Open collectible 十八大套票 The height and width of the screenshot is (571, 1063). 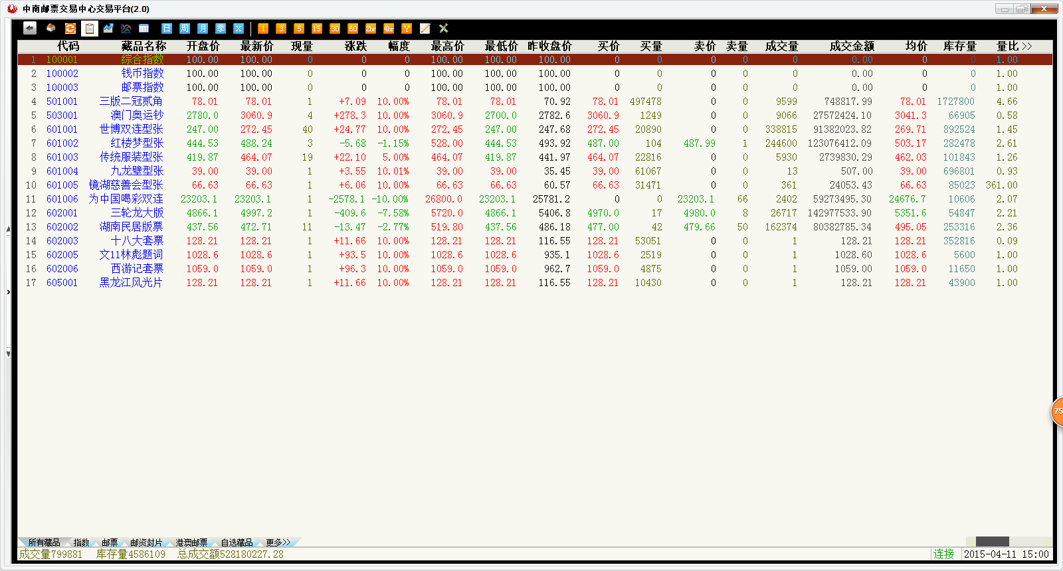137,241
